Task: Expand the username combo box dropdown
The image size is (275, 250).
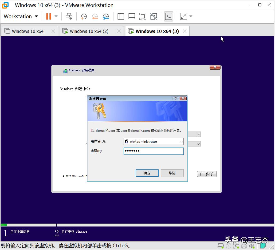Action: point(182,141)
